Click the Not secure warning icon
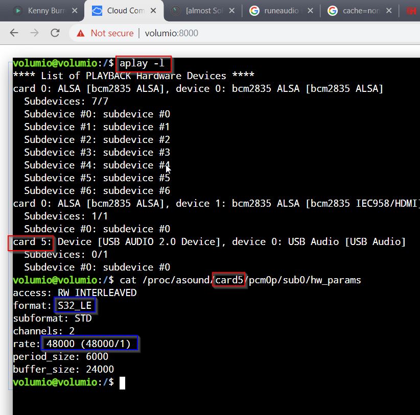420x415 pixels. tap(80, 34)
